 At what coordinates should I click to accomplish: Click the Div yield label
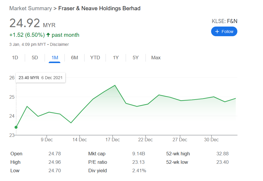pos(97,170)
